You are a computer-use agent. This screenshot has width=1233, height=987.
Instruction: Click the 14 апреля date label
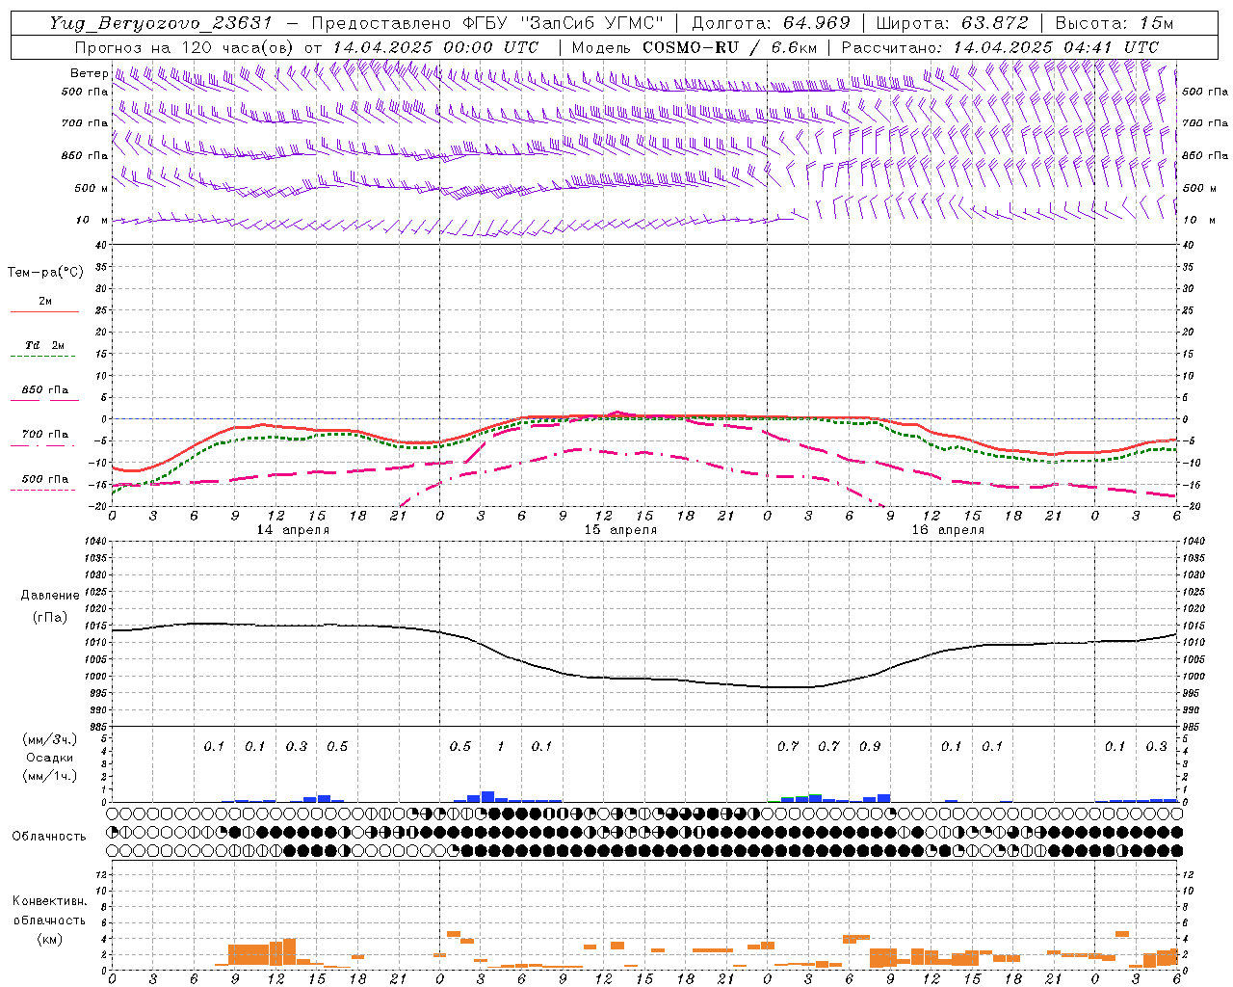coord(293,530)
